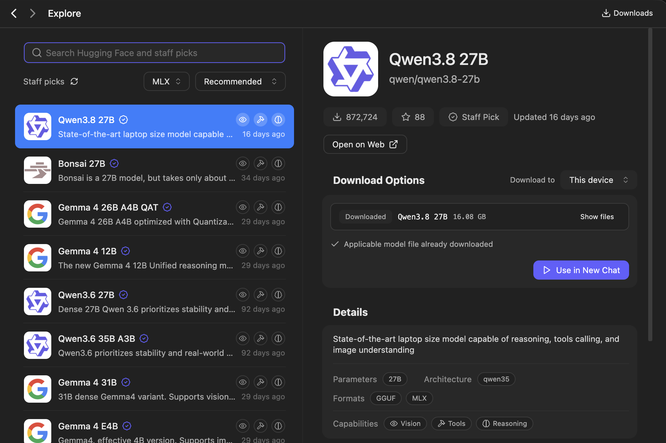Click the vision eye icon on Gemma 4 31B row

(x=243, y=382)
